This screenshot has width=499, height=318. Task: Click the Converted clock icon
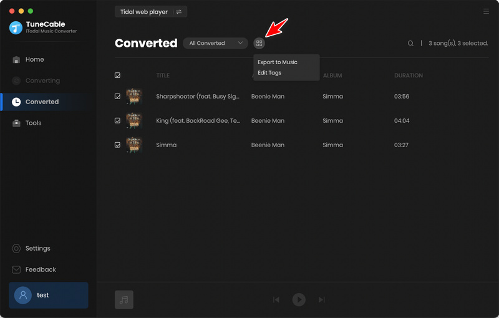[x=16, y=102]
